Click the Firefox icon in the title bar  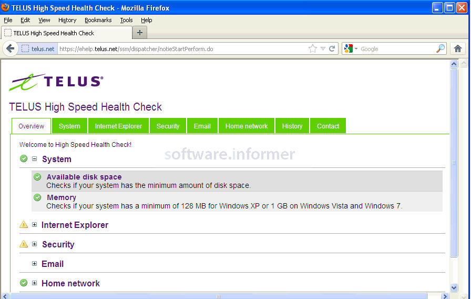tap(5, 7)
